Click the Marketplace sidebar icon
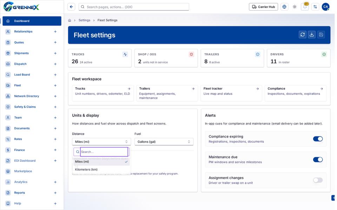337x210 pixels. 8,171
